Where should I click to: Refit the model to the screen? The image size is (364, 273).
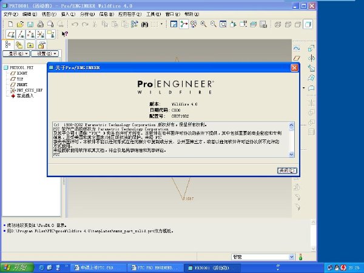click(x=223, y=24)
